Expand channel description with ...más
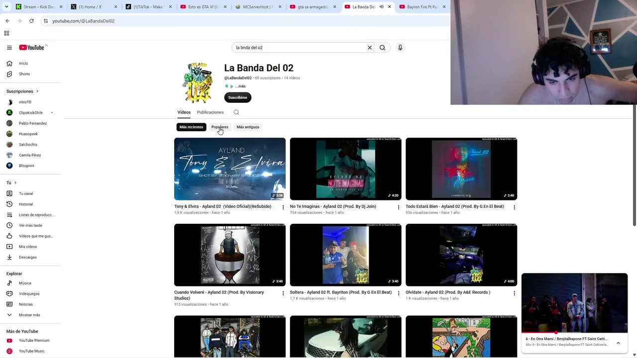Image resolution: width=637 pixels, height=358 pixels. point(240,87)
